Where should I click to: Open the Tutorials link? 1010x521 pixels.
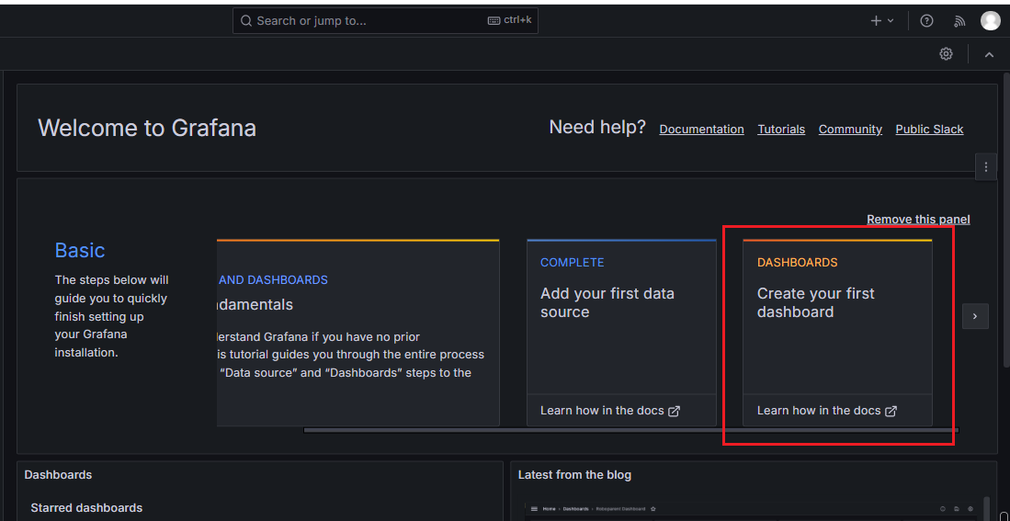click(781, 130)
